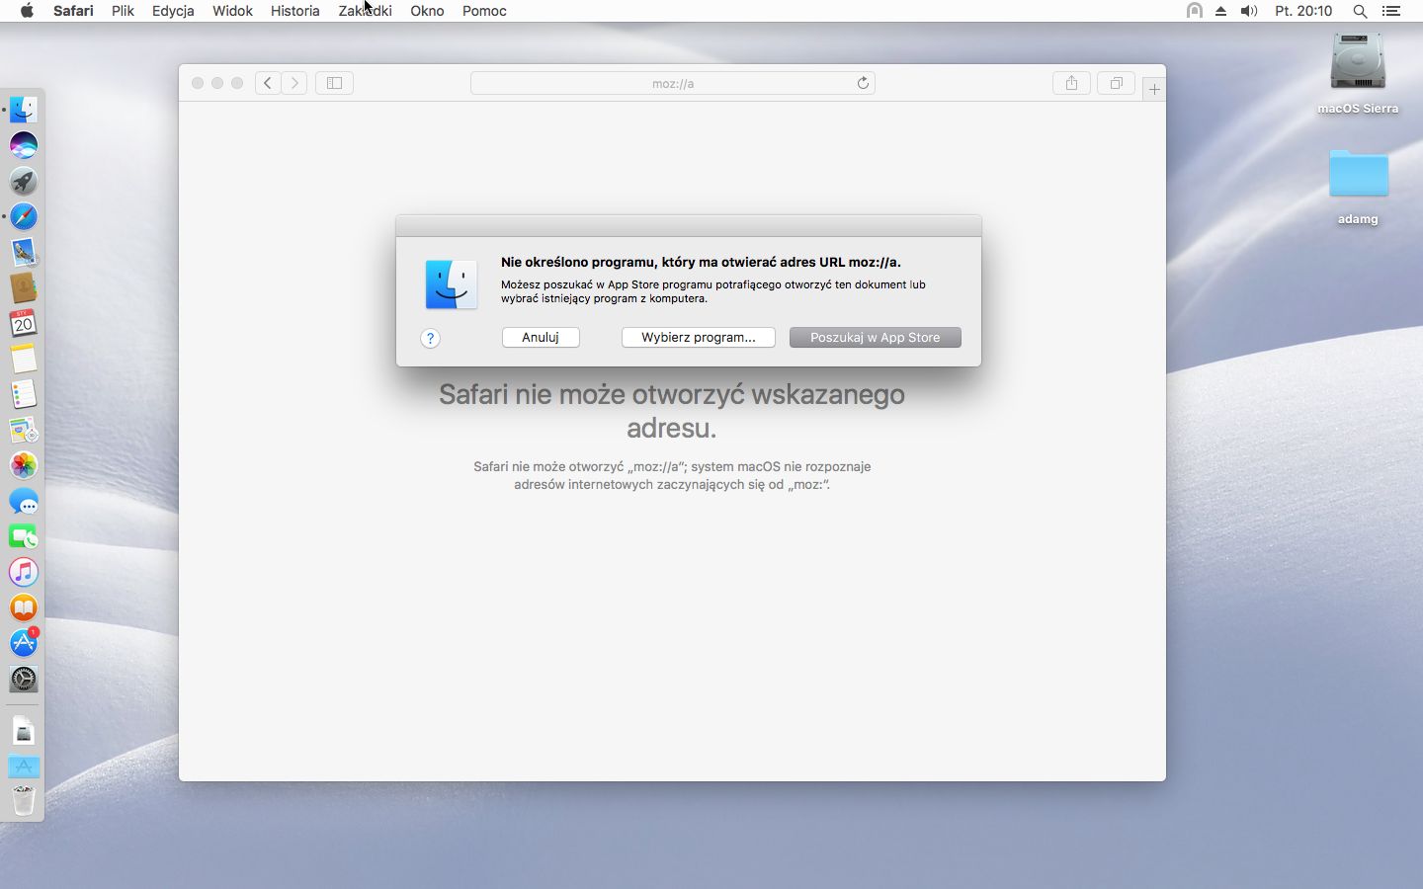Open Finder from the Dock
This screenshot has width=1423, height=889.
tap(24, 110)
